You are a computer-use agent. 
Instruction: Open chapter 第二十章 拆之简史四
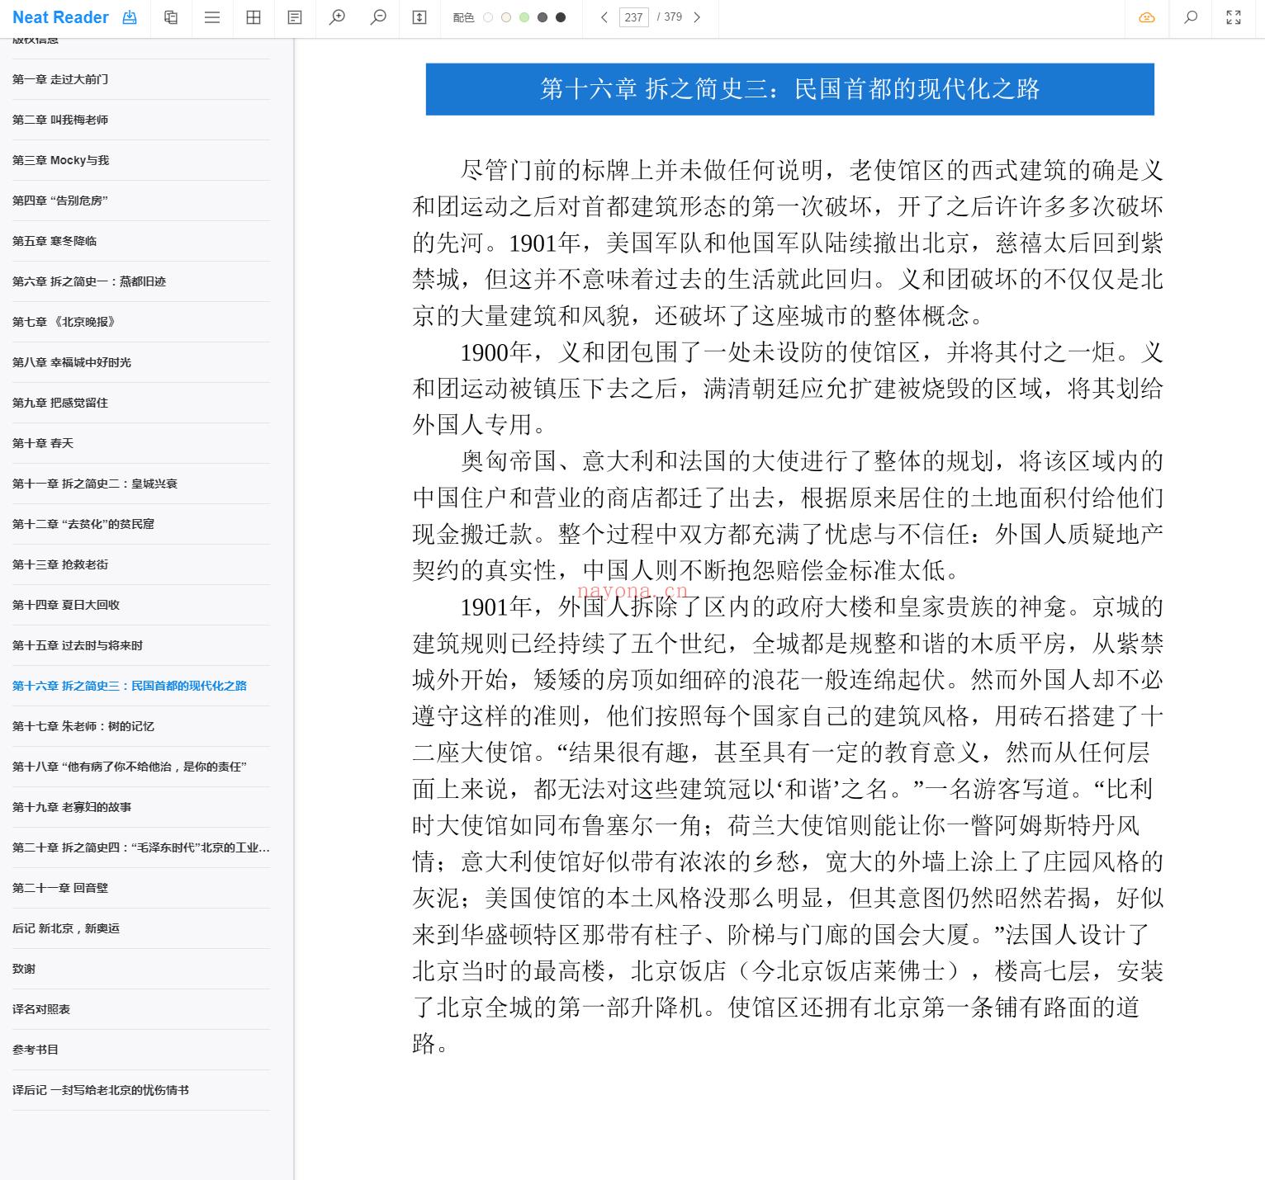point(141,847)
